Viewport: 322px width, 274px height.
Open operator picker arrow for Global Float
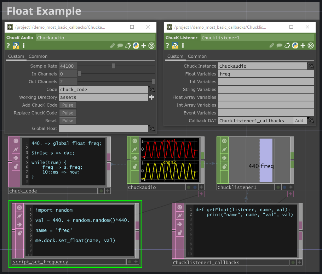(x=151, y=128)
